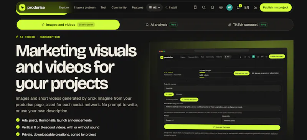Viewport: 307px width, 140px height.
Task: Open notifications via the bell icon
Action: (x=213, y=7)
